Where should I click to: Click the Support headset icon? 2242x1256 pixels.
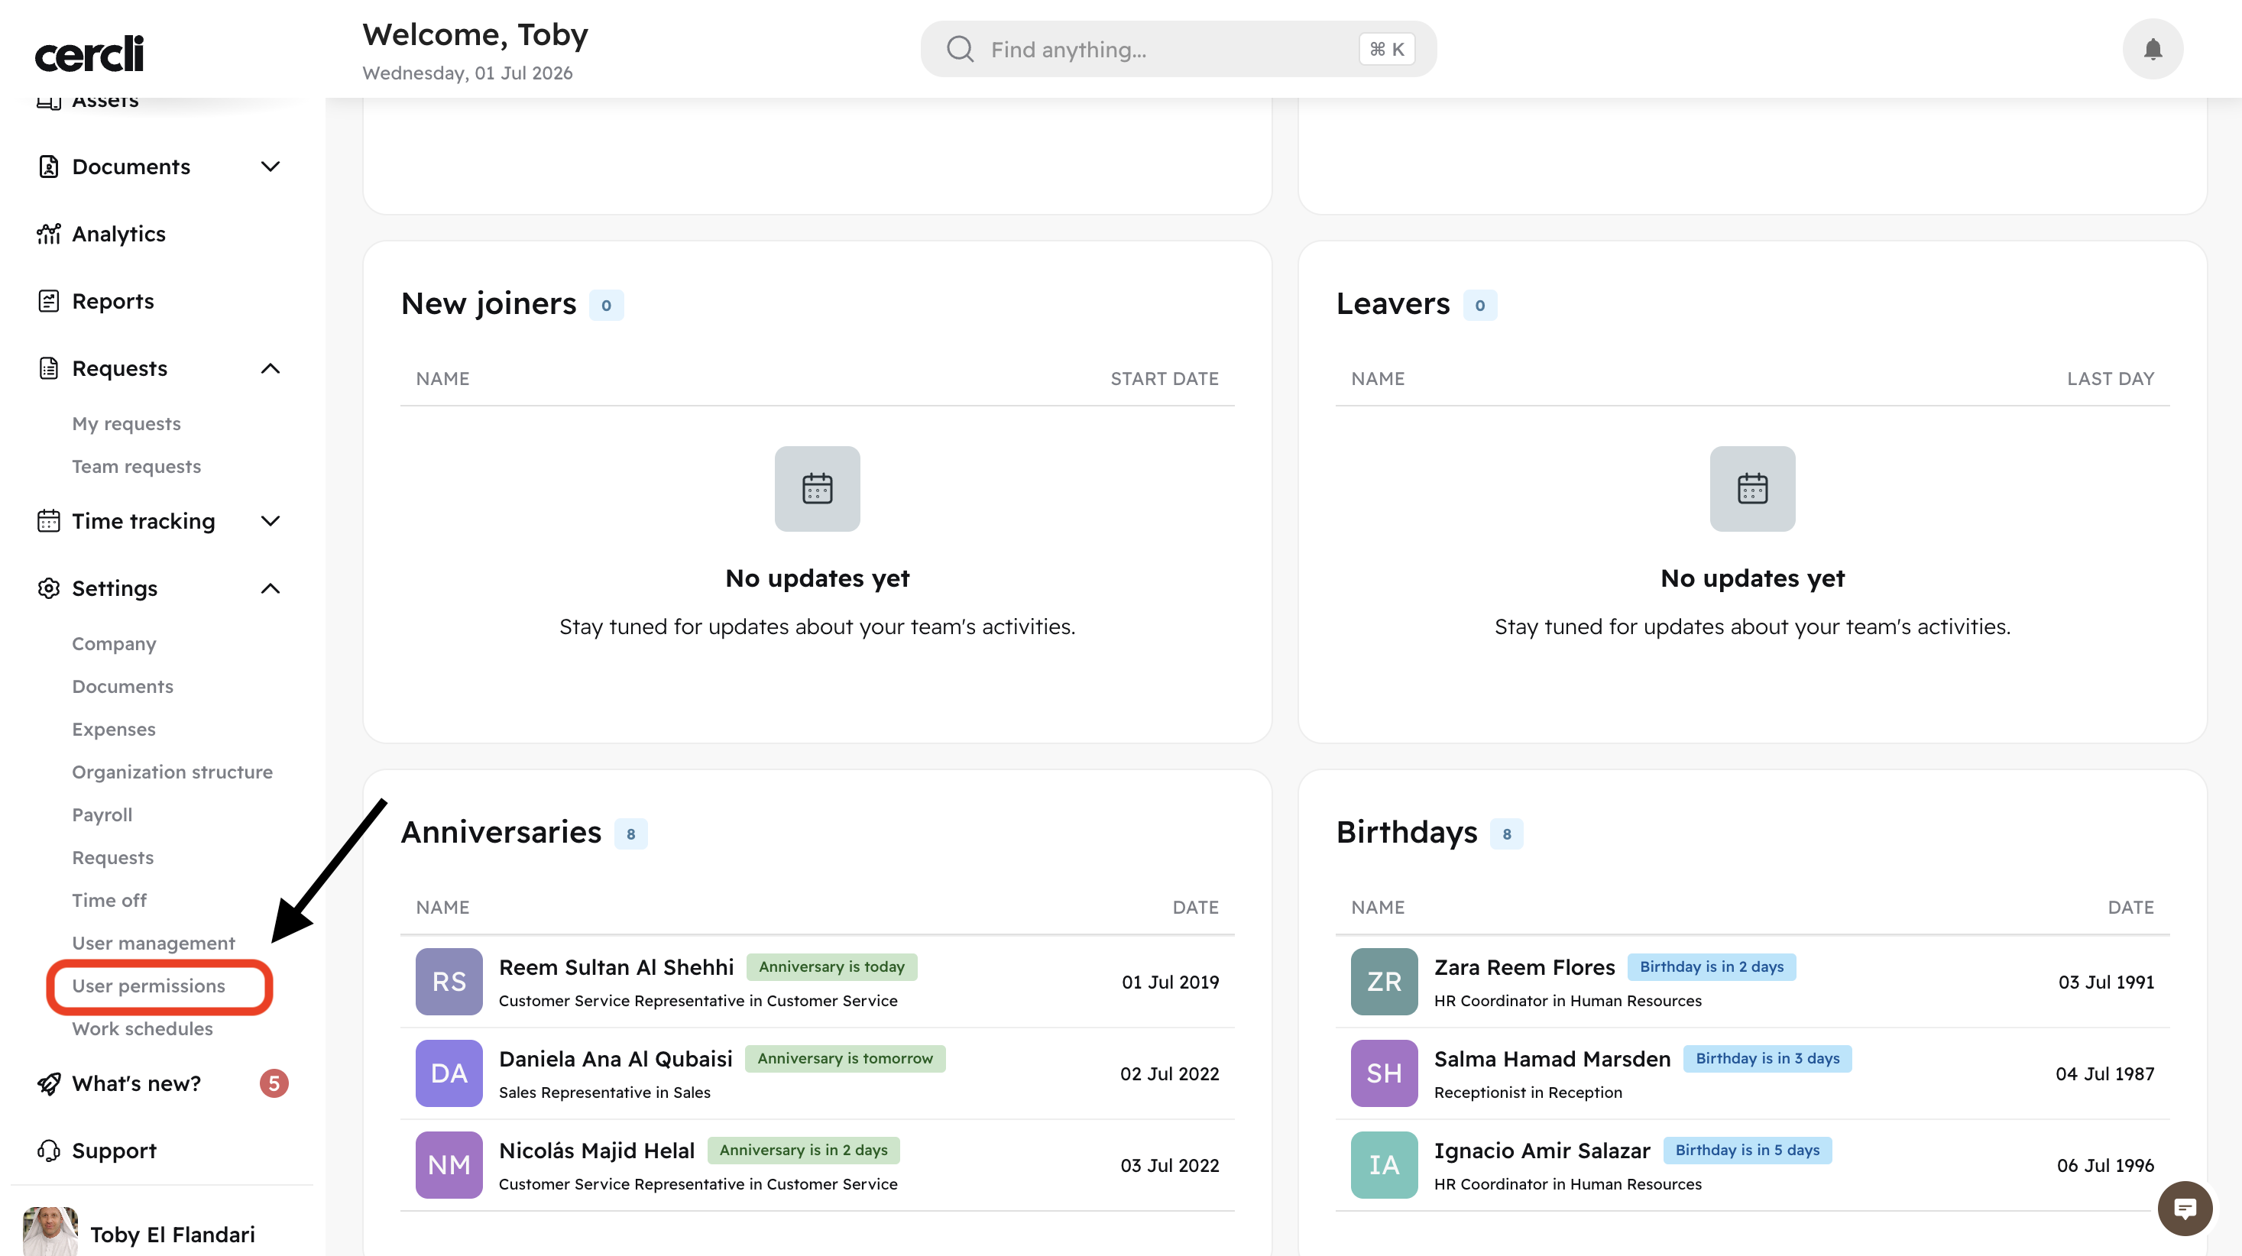pyautogui.click(x=49, y=1151)
